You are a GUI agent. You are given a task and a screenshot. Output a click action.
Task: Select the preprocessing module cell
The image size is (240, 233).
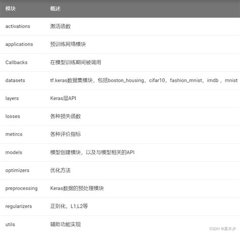click(x=21, y=189)
